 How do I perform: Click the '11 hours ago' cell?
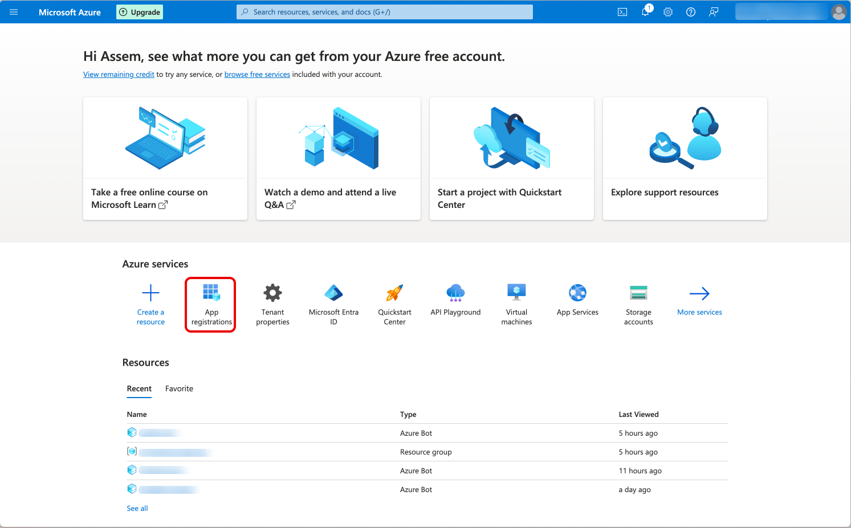(x=640, y=471)
